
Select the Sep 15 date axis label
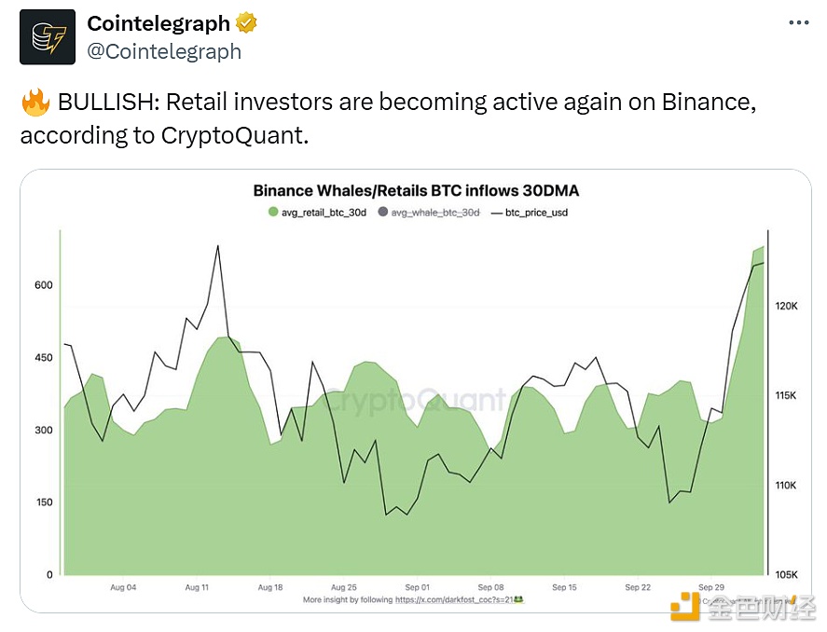tap(565, 587)
